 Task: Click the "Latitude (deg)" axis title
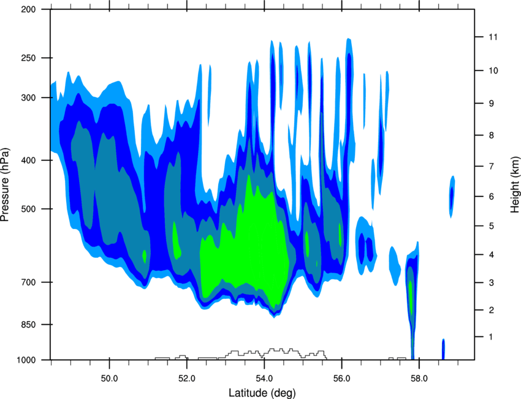point(262,393)
